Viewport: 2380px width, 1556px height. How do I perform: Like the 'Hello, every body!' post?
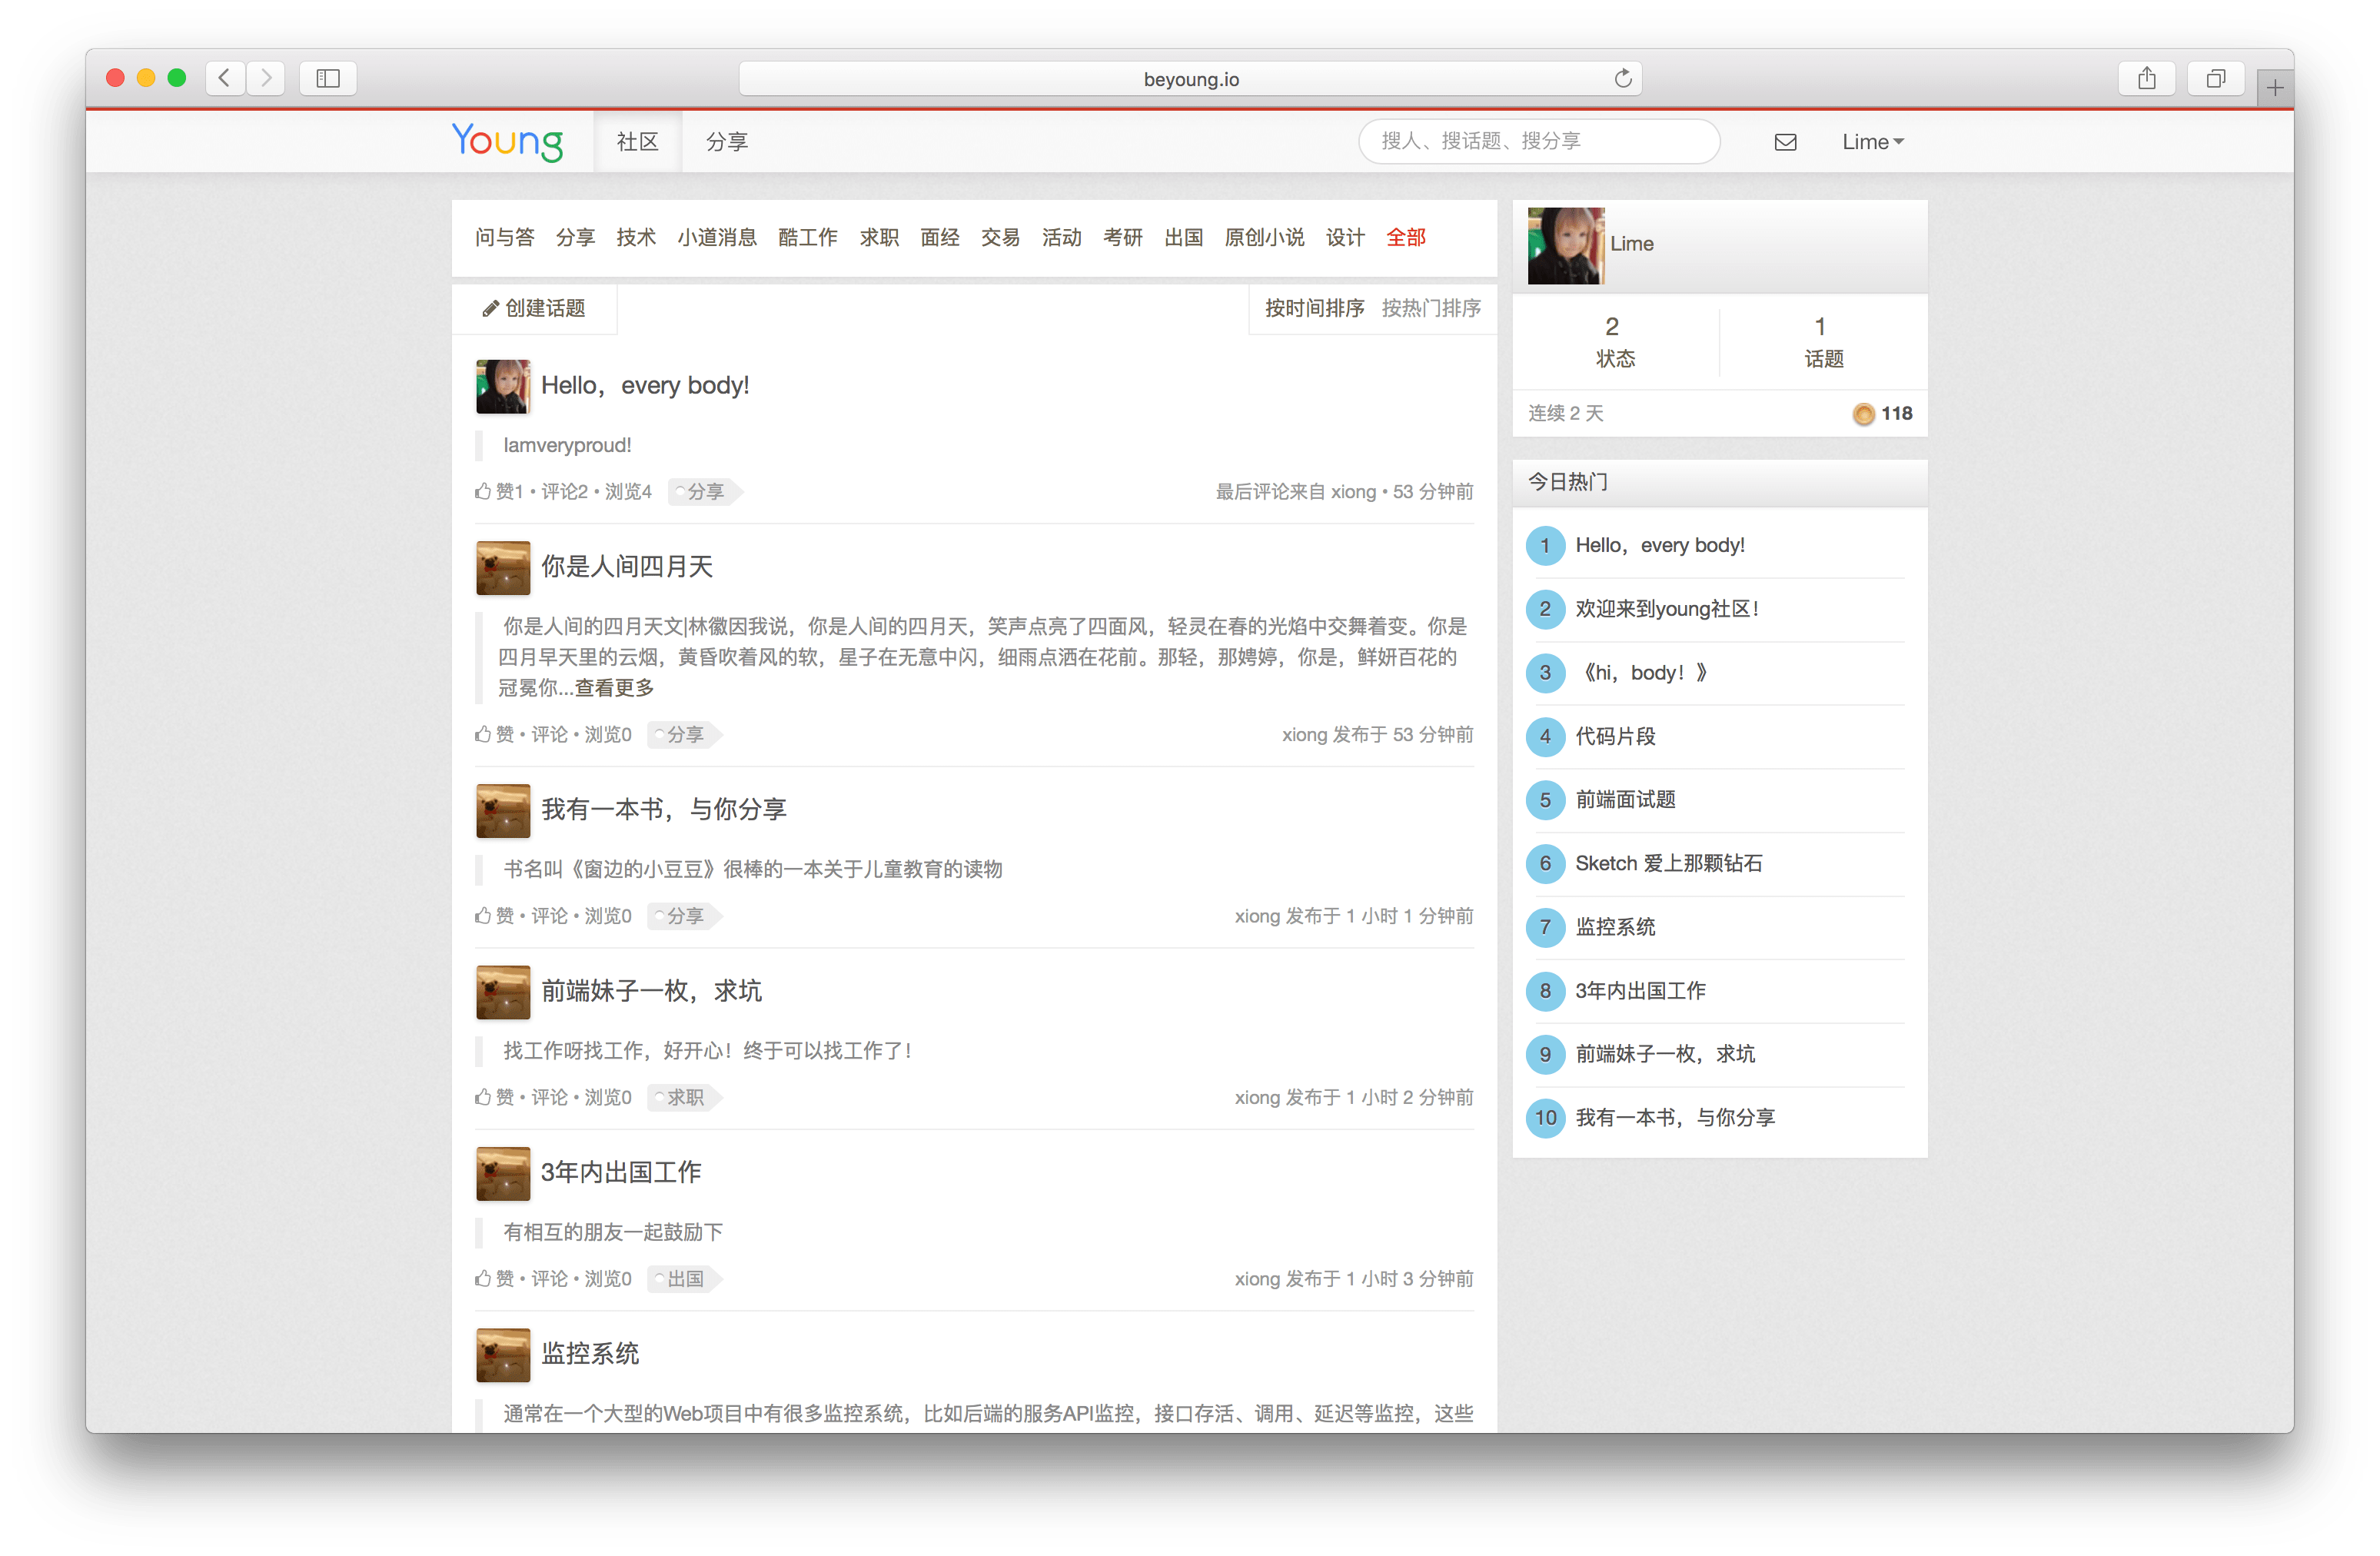[x=484, y=491]
